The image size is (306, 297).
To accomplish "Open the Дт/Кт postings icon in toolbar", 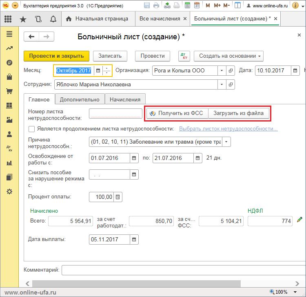I will click(184, 56).
